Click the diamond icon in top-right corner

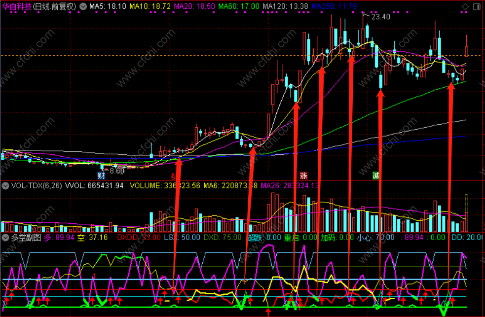(465, 6)
